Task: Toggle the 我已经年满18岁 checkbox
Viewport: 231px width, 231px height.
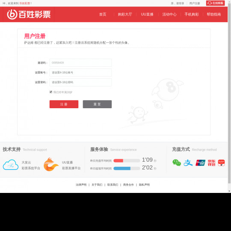Action: coord(51,92)
